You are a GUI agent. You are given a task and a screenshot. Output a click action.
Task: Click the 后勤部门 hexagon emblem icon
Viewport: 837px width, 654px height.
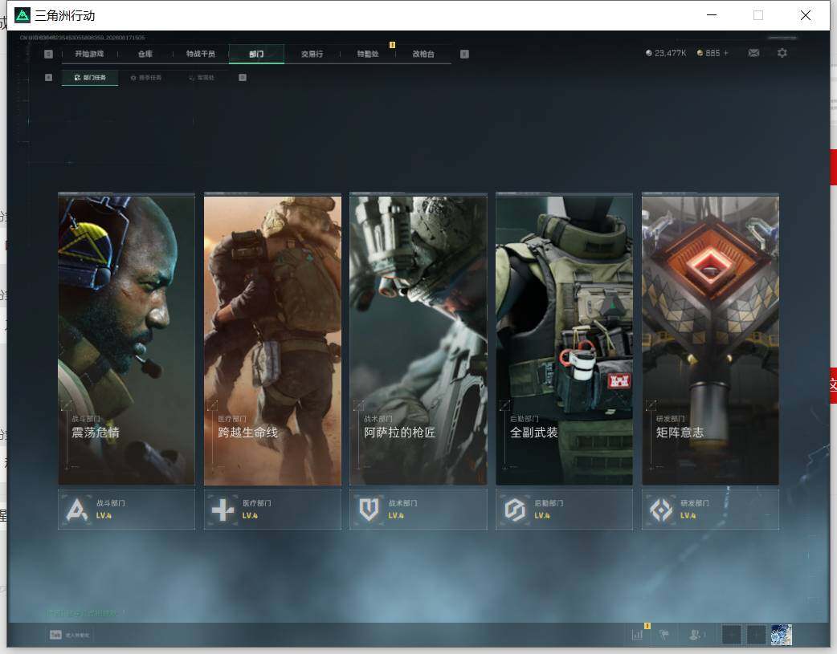pos(515,510)
